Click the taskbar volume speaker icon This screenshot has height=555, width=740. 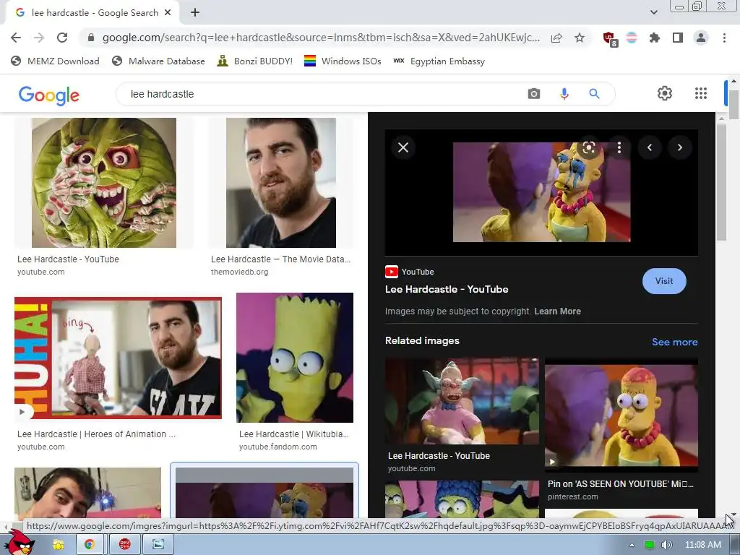coord(666,545)
